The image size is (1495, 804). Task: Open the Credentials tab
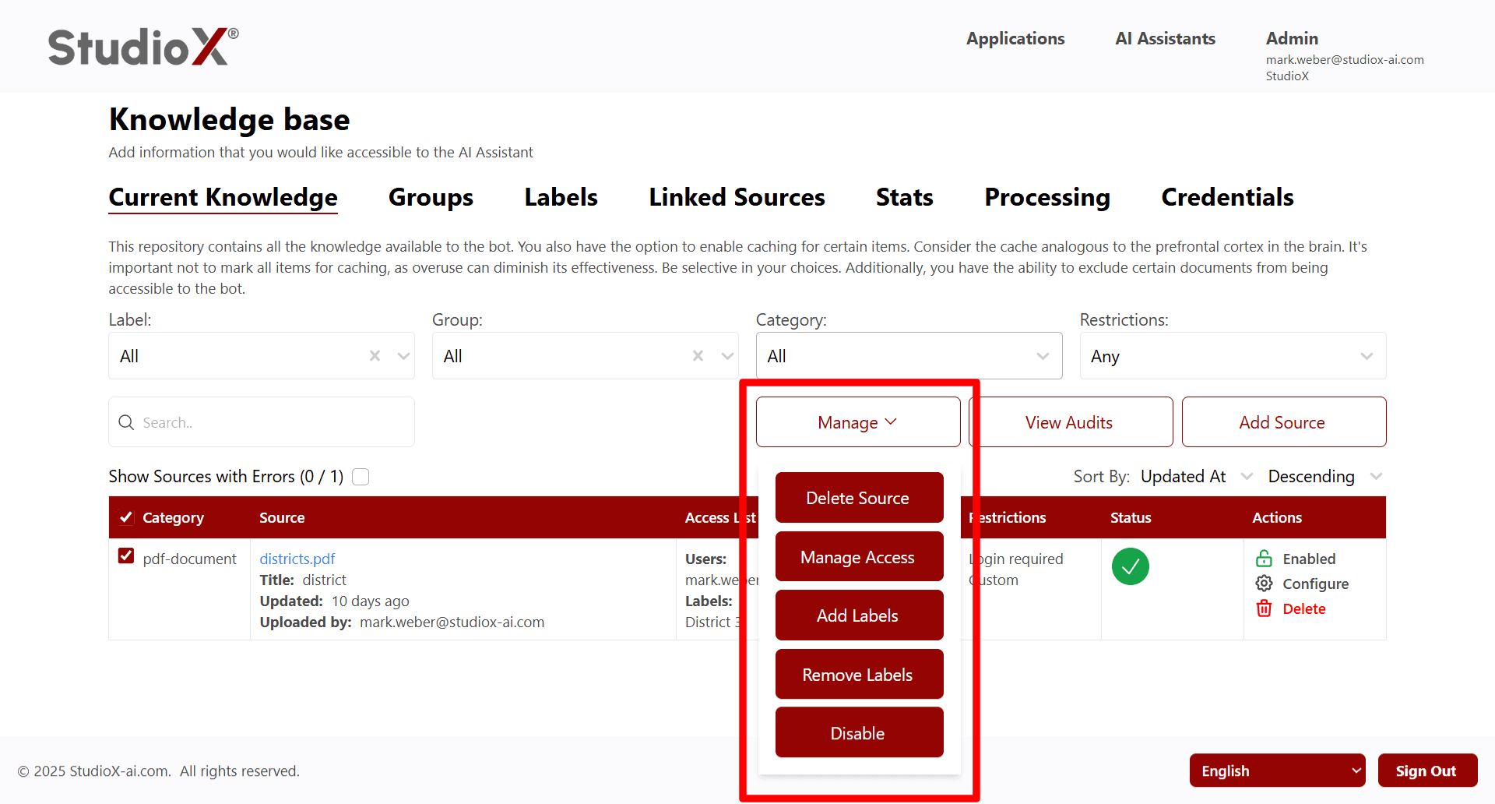coord(1227,197)
